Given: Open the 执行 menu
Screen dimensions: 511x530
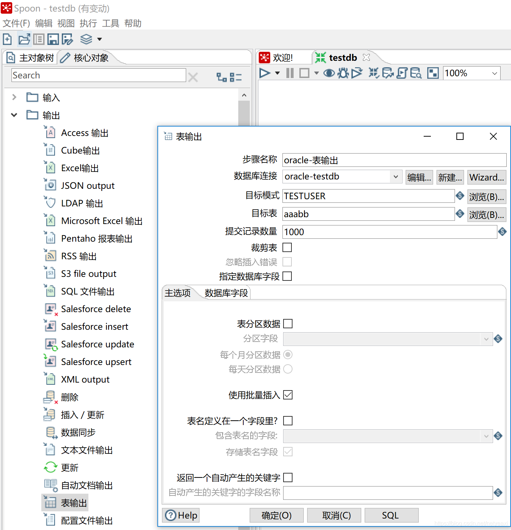Looking at the screenshot, I should click(x=88, y=23).
